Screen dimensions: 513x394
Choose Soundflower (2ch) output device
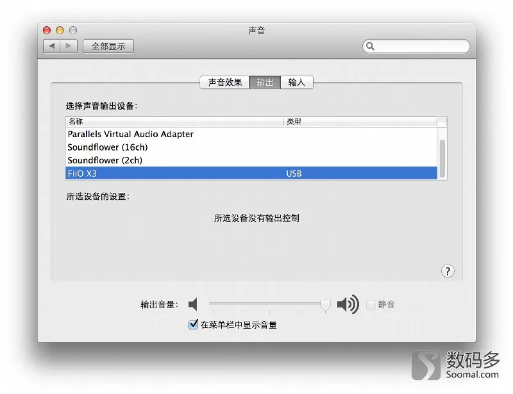click(251, 160)
